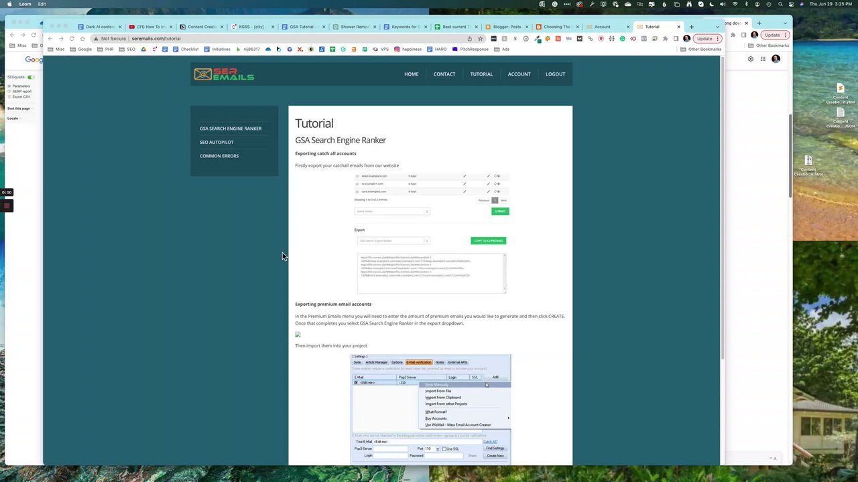Image resolution: width=858 pixels, height=482 pixels.
Task: Open SEO AUTOPILOT sidebar item
Action: coord(217,142)
